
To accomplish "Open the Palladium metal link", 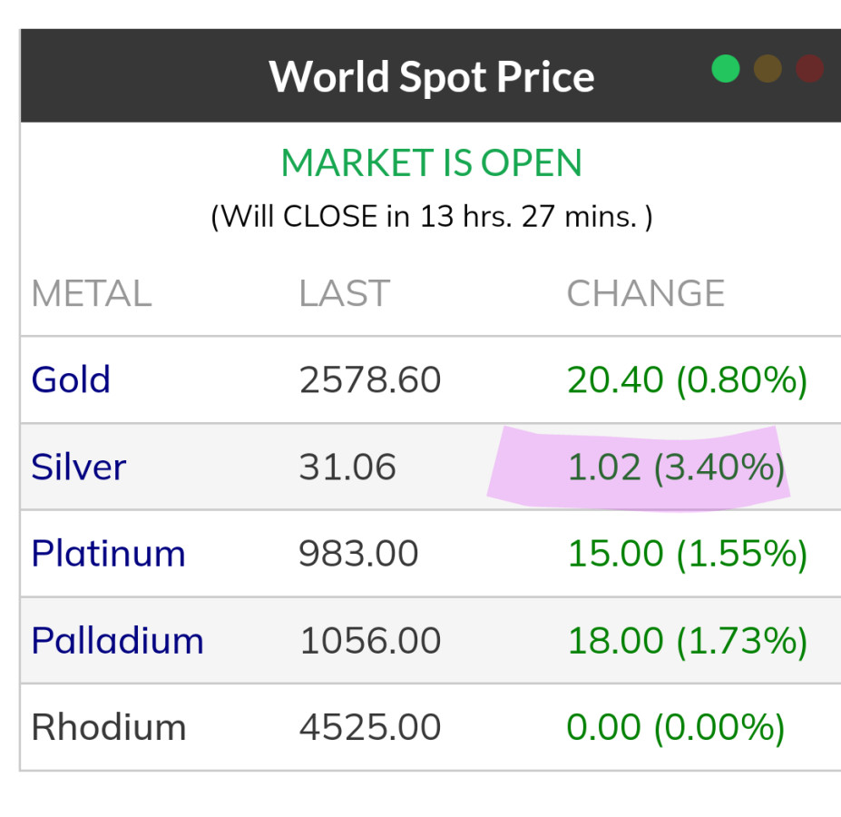I will (x=117, y=641).
